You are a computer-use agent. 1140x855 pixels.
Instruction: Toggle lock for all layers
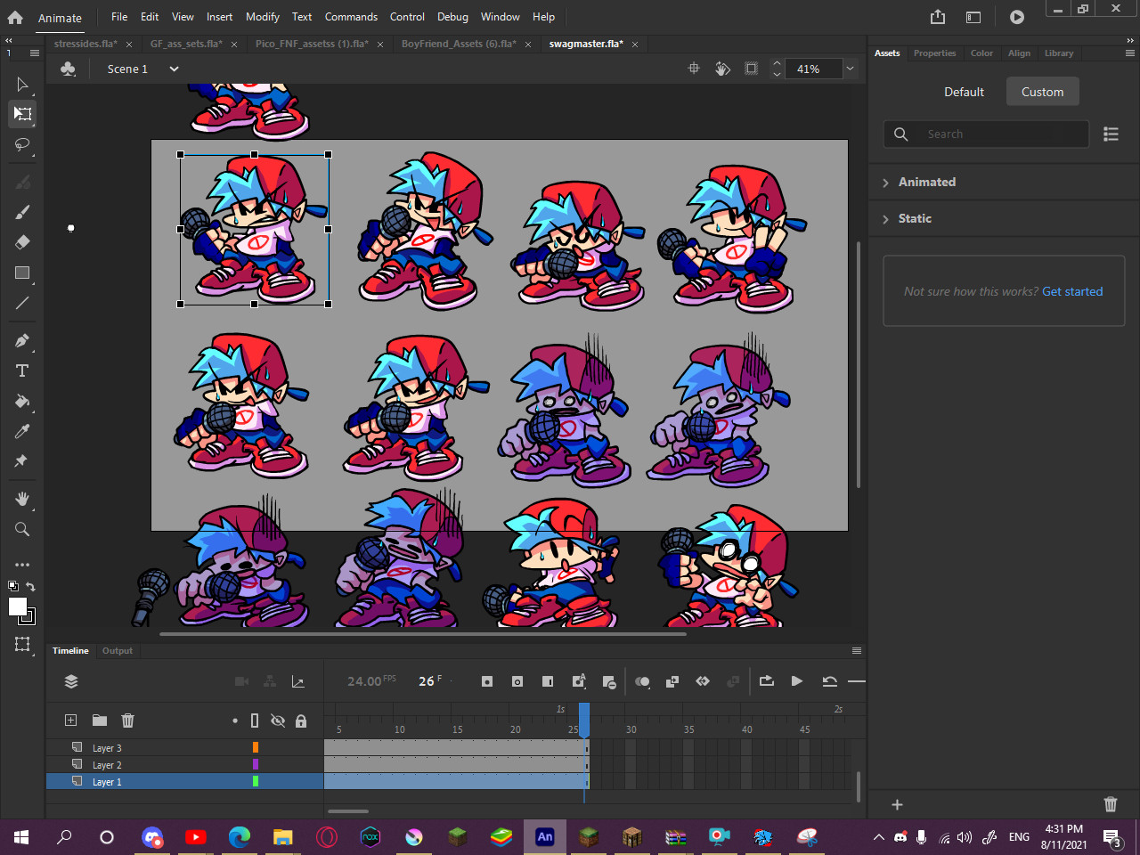301,721
